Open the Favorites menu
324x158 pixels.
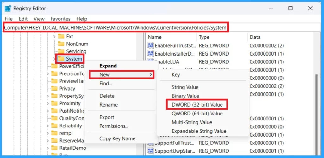(x=60, y=19)
